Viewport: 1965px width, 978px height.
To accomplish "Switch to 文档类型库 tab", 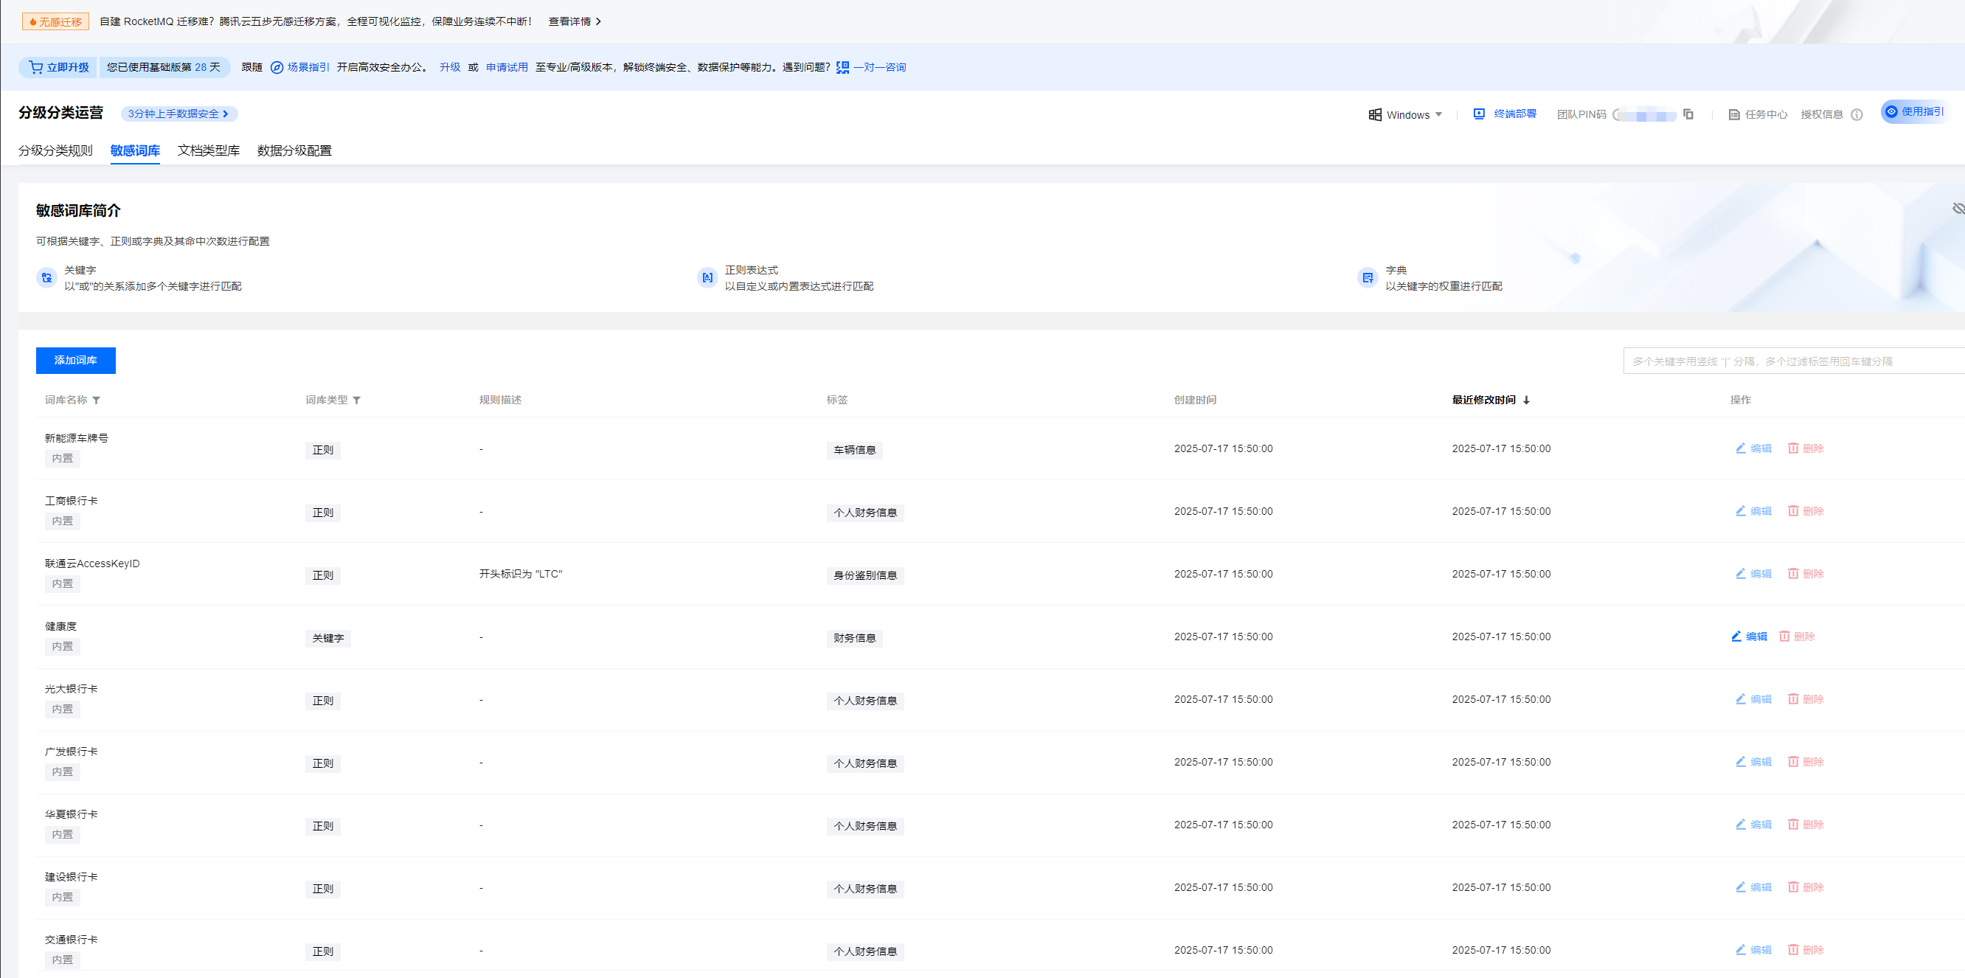I will [x=208, y=150].
